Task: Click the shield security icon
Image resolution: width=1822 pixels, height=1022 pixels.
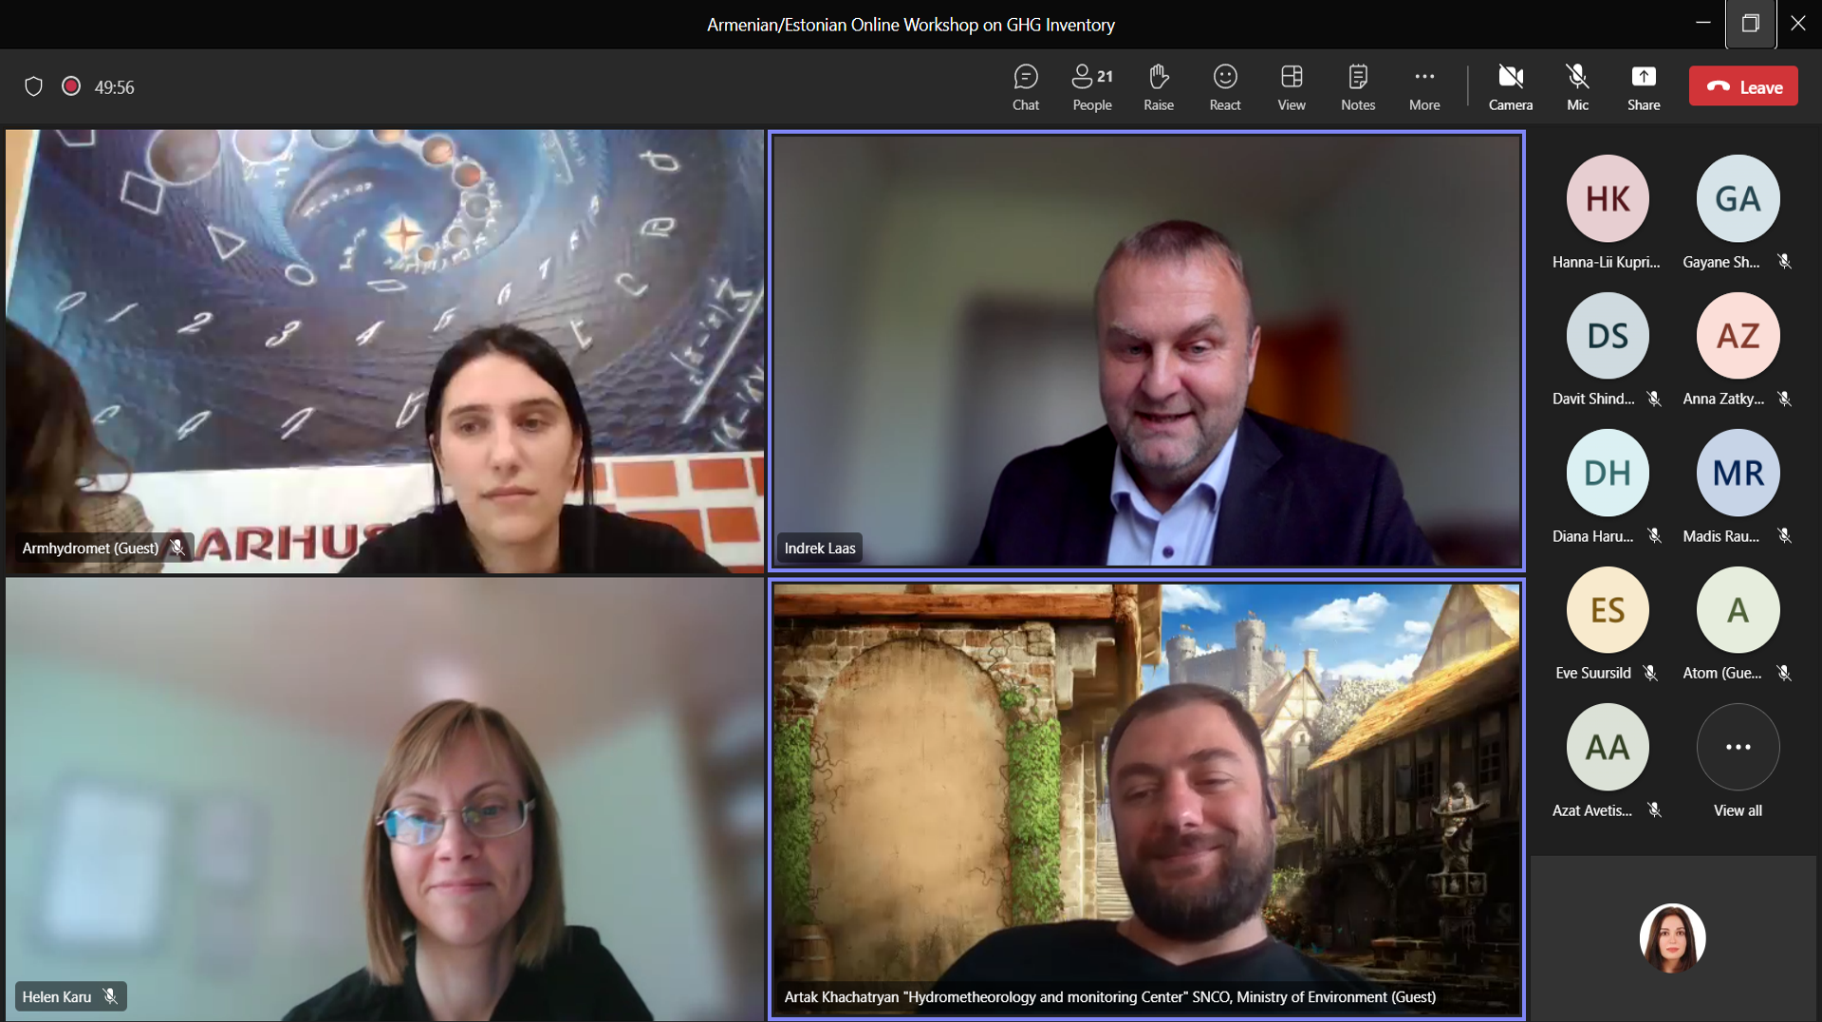Action: (x=34, y=87)
